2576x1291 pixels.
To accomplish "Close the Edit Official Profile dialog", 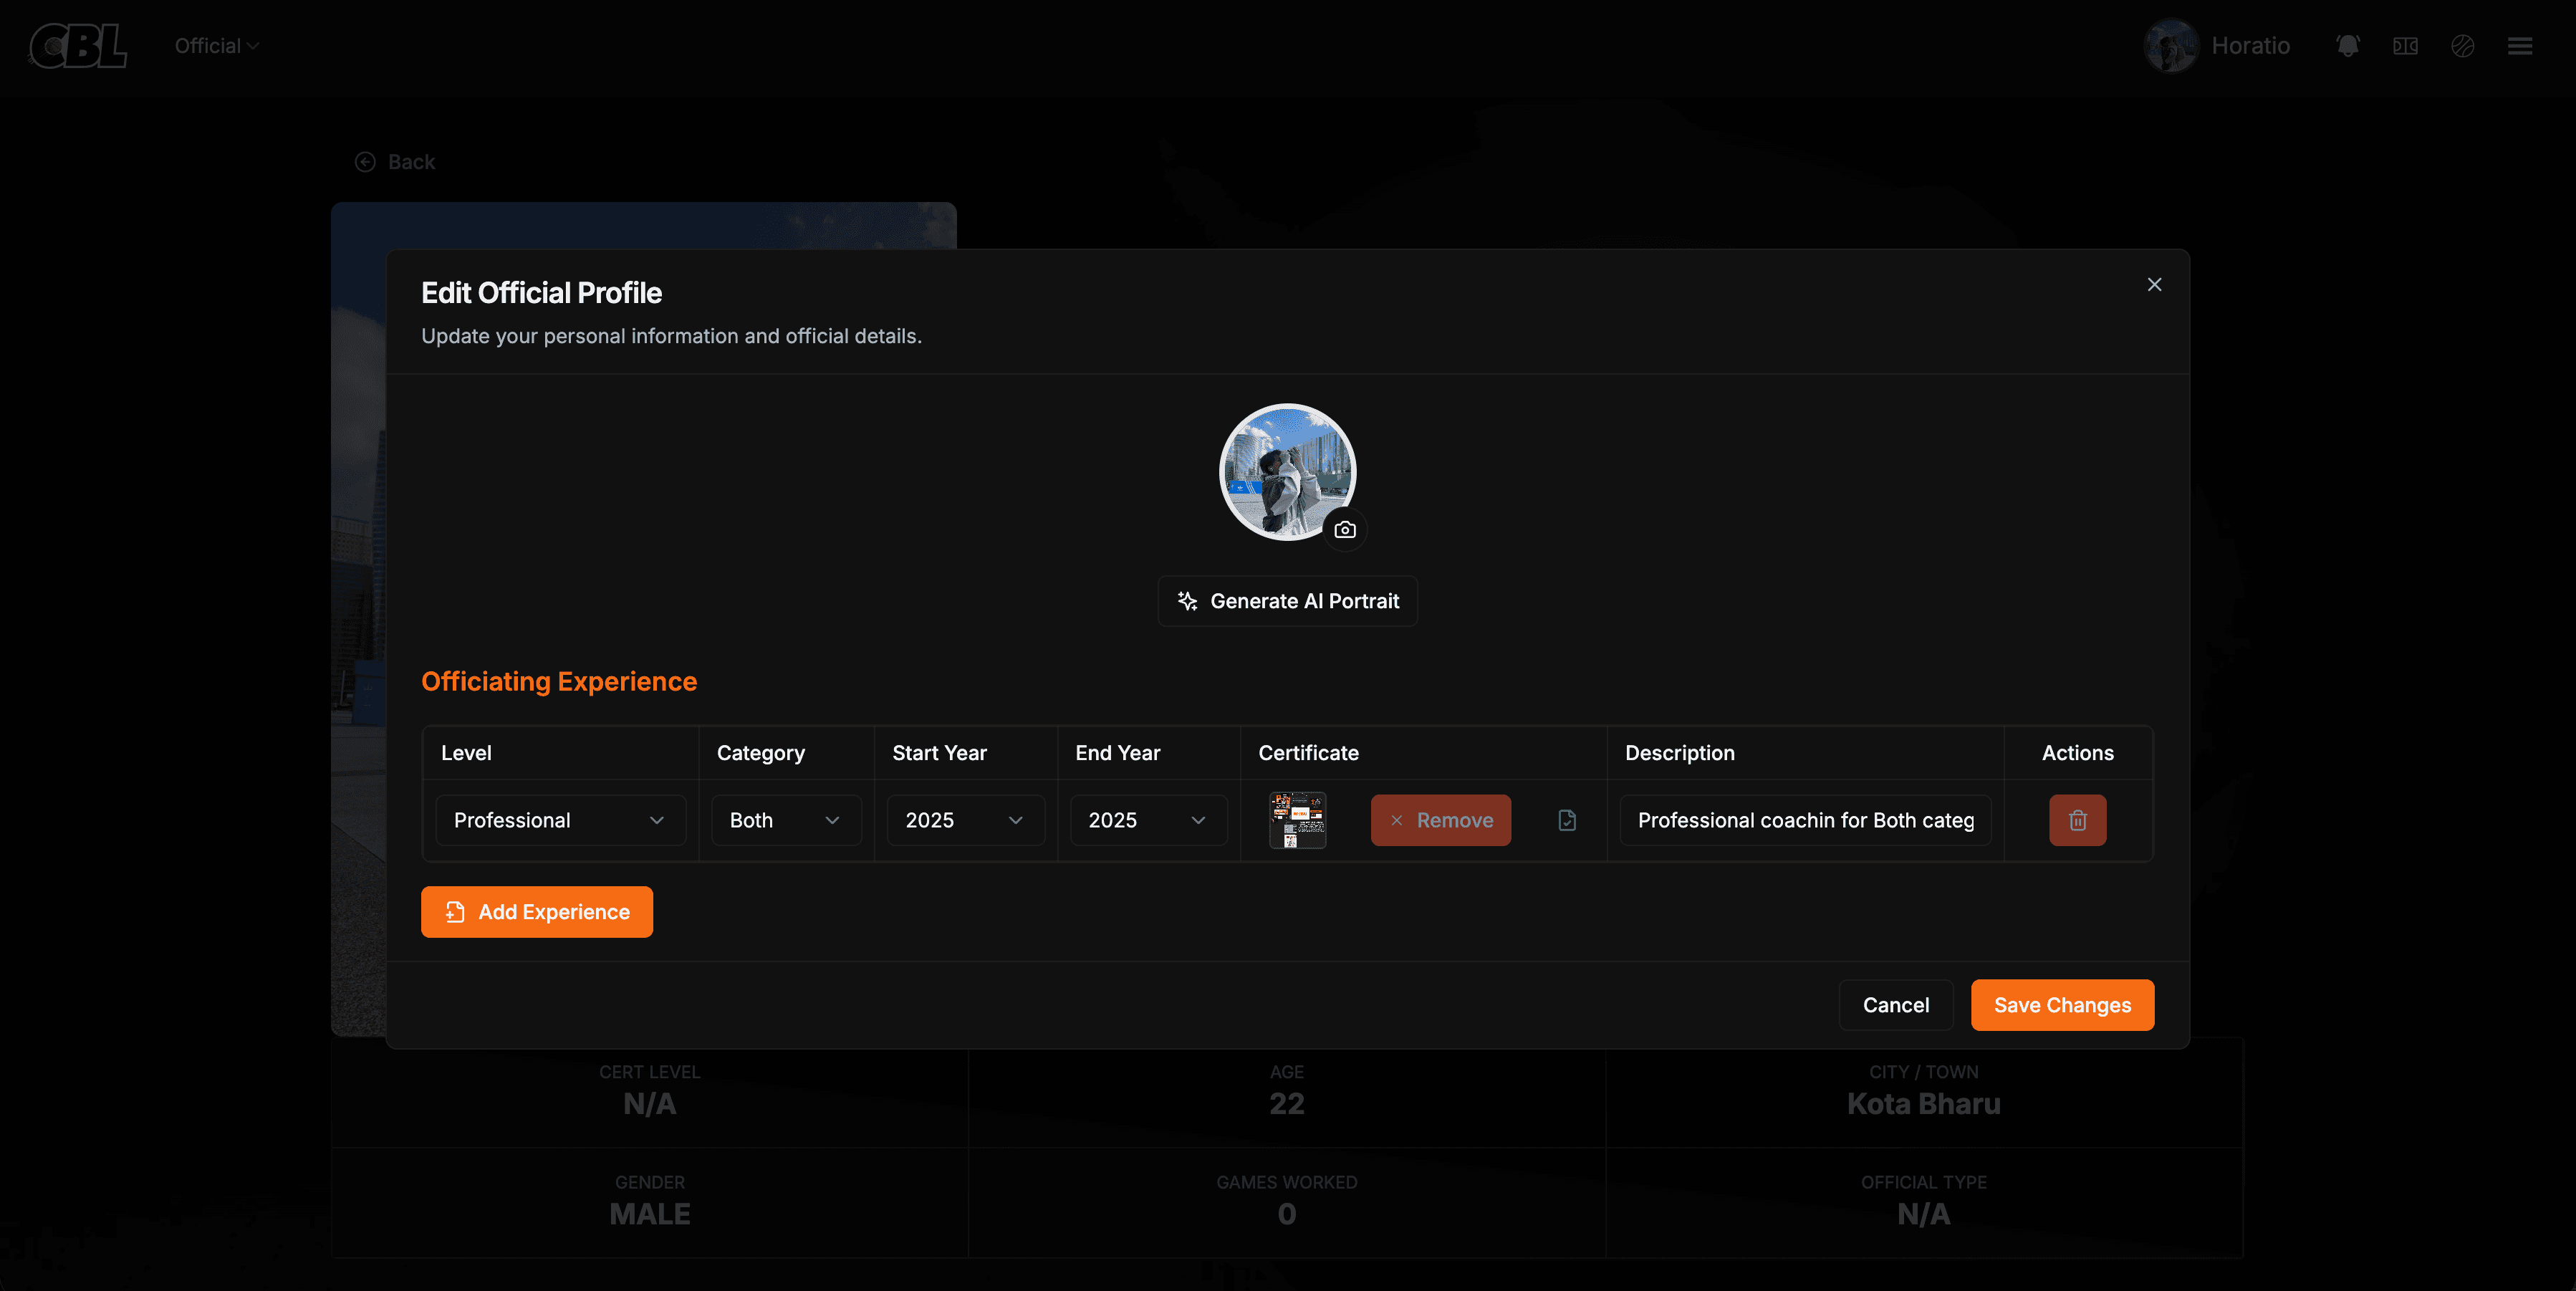I will pyautogui.click(x=2154, y=285).
